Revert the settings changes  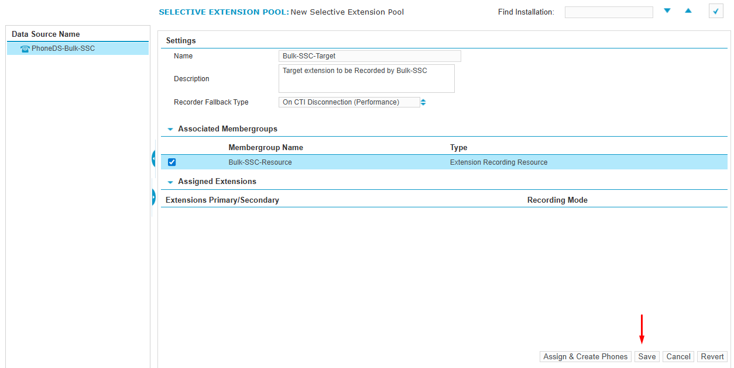(x=712, y=356)
